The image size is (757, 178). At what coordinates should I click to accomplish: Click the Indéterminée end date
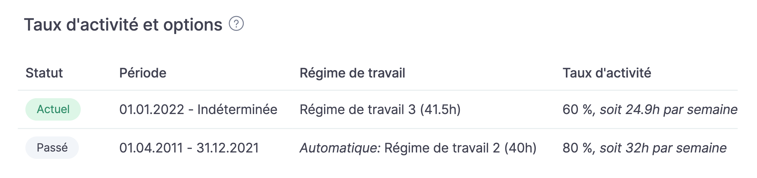237,110
